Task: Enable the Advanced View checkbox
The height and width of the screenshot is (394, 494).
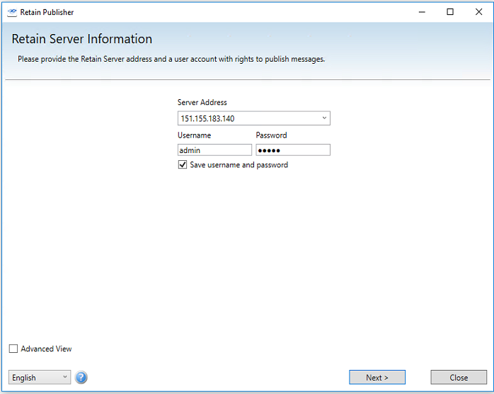Action: click(x=13, y=349)
